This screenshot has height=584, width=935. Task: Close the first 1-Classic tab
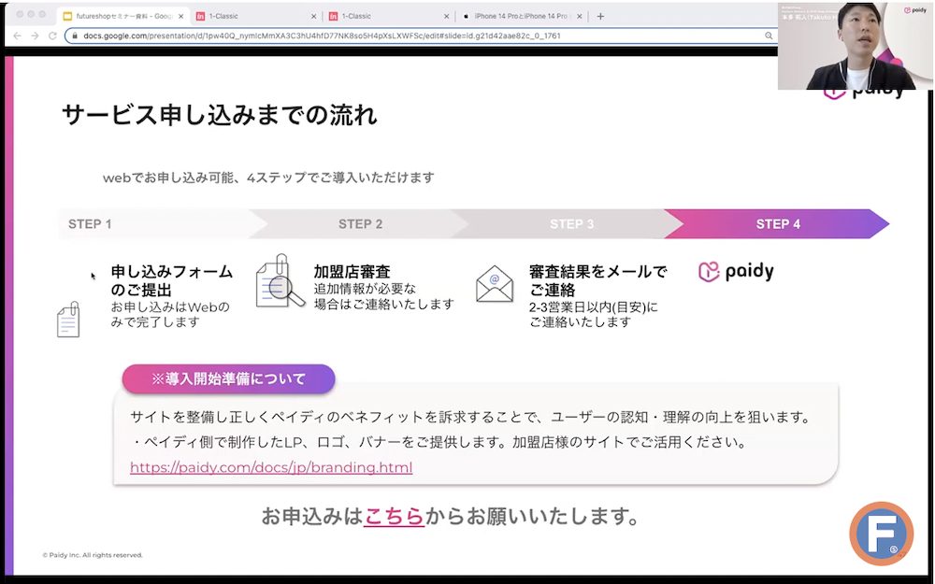313,16
